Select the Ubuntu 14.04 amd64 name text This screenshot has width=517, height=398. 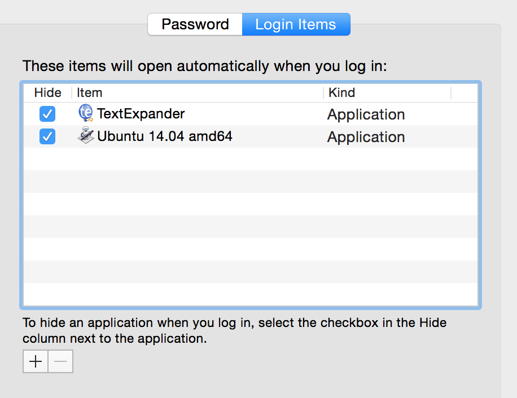(x=165, y=136)
